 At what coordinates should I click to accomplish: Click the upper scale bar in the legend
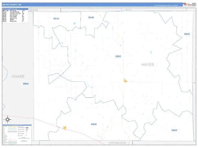pos(24,138)
